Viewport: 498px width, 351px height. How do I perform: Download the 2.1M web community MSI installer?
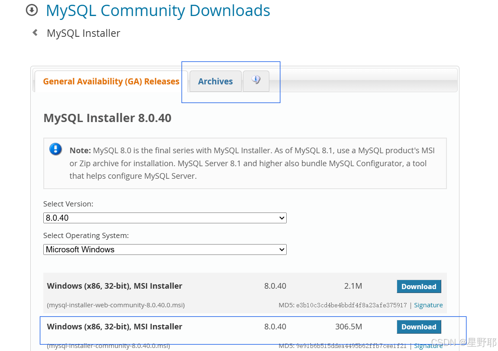(419, 287)
